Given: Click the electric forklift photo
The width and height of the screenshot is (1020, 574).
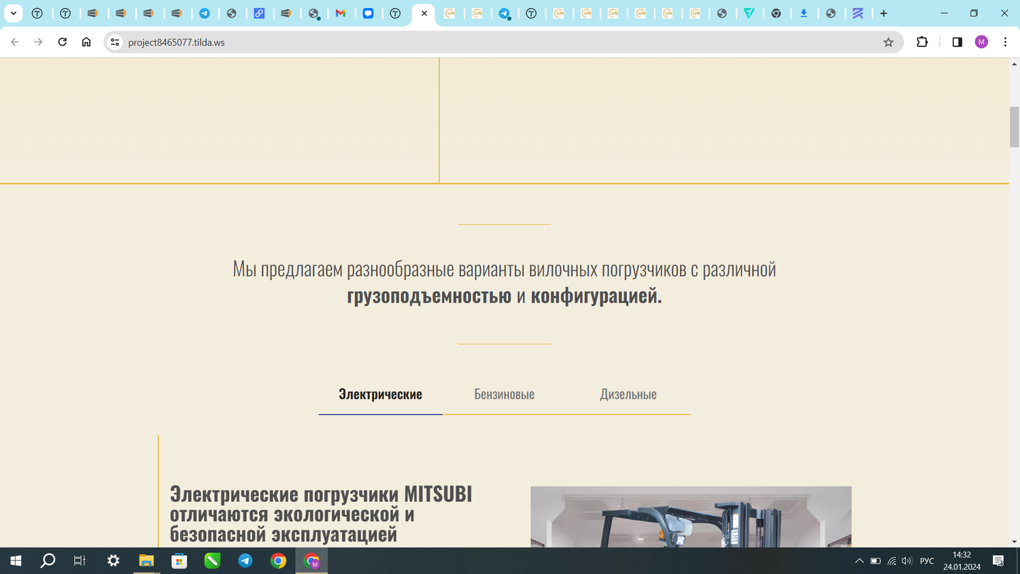Looking at the screenshot, I should tap(691, 517).
